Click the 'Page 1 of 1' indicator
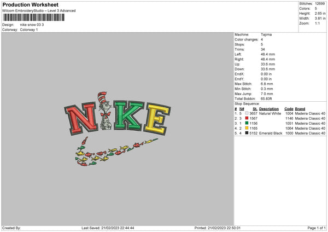 pos(317,228)
